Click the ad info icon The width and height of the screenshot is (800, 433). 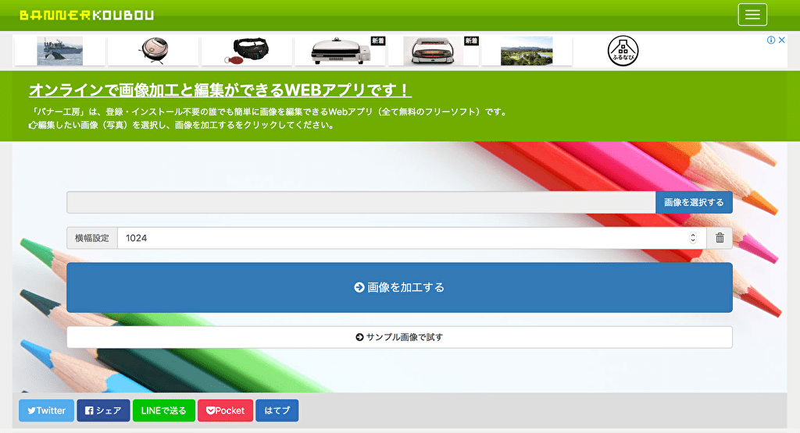(770, 41)
